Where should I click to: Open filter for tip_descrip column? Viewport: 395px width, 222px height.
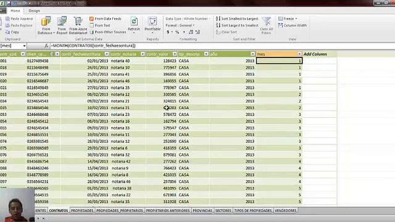pyautogui.click(x=206, y=54)
